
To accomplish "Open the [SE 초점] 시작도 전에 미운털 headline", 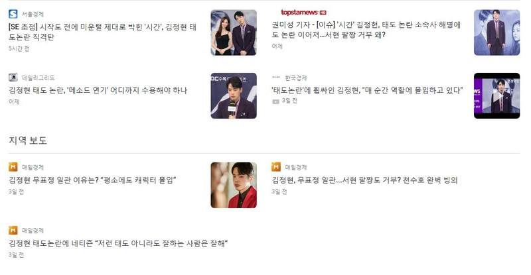I will (102, 32).
